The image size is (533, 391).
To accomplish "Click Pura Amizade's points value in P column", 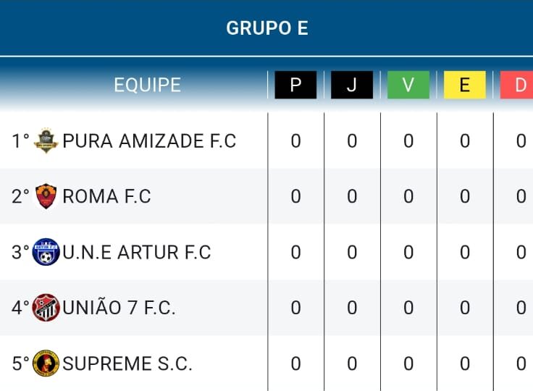I will tap(295, 140).
